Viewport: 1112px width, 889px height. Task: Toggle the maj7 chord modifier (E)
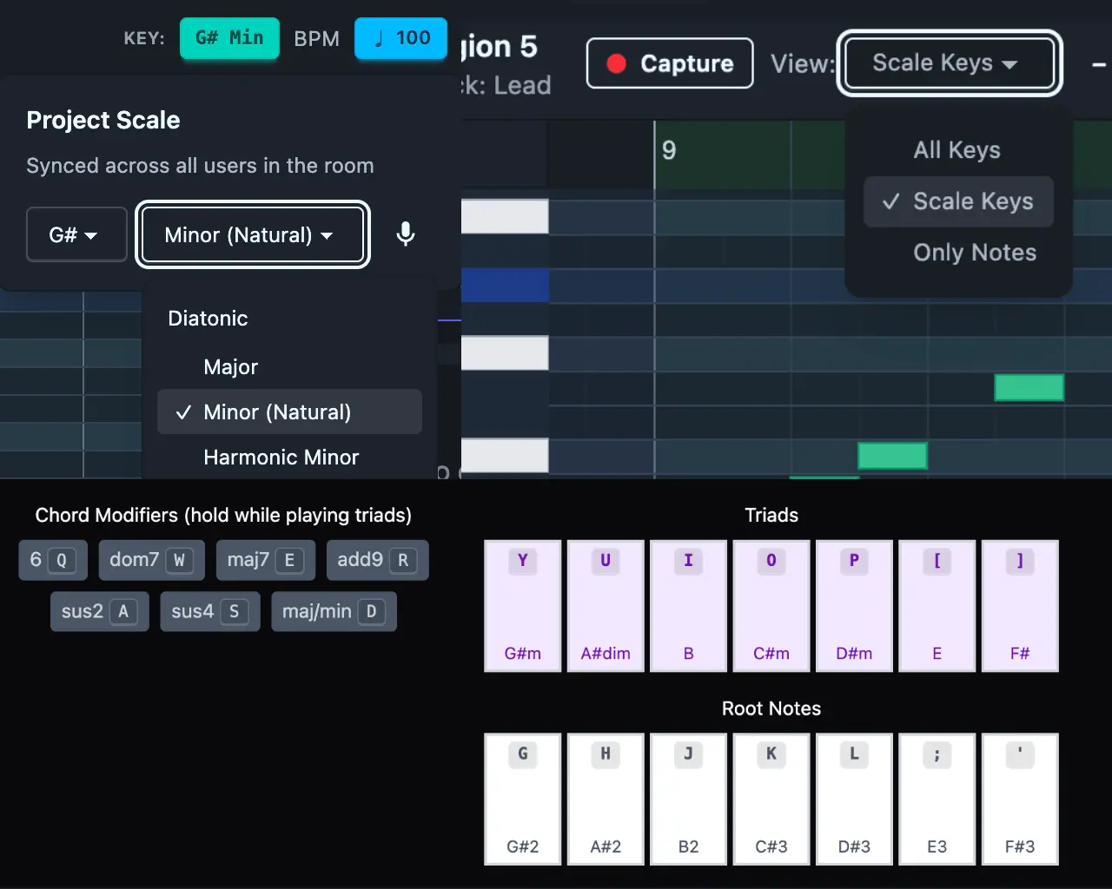(266, 560)
